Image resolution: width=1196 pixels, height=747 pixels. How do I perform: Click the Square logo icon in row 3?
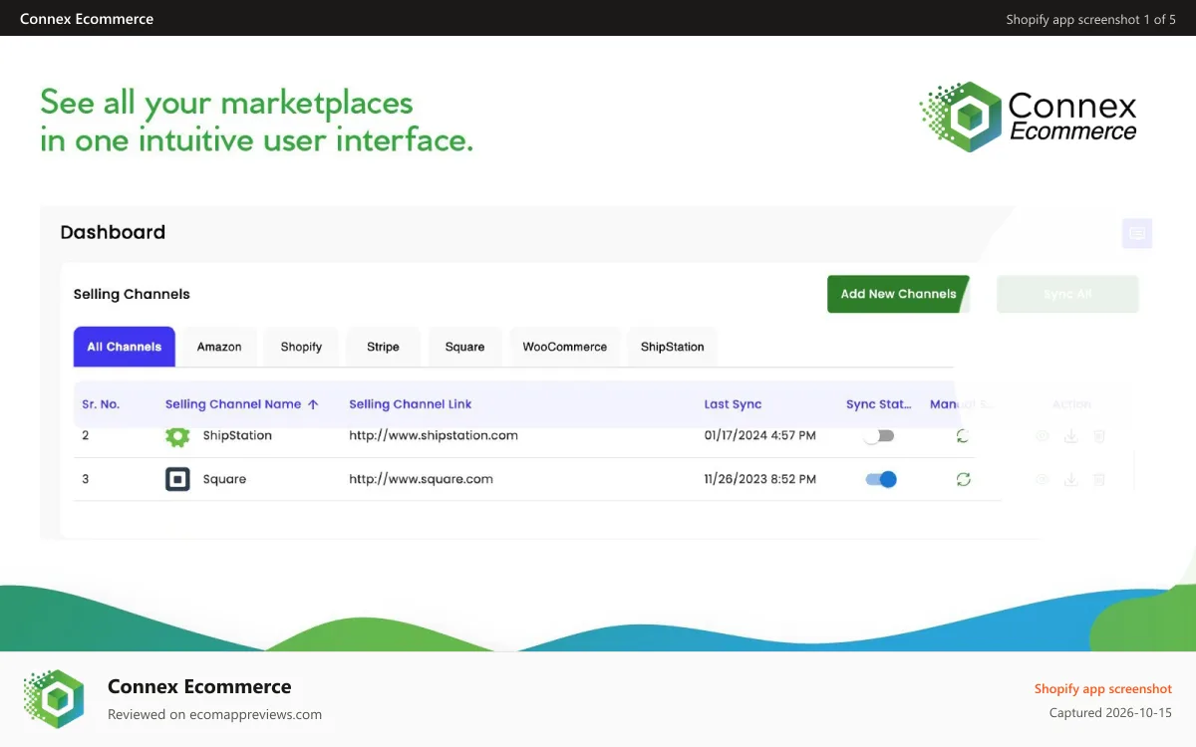pyautogui.click(x=177, y=479)
